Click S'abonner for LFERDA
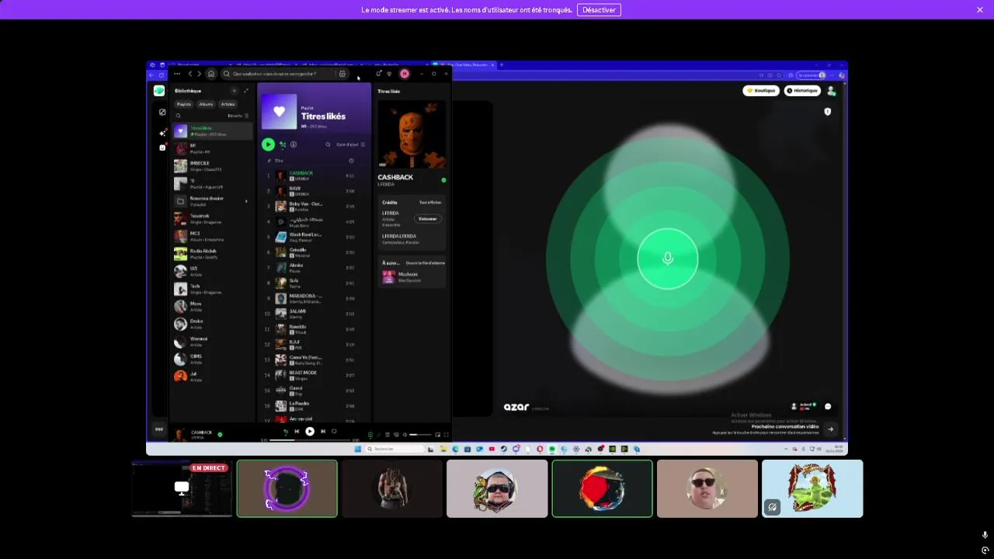 pyautogui.click(x=428, y=219)
